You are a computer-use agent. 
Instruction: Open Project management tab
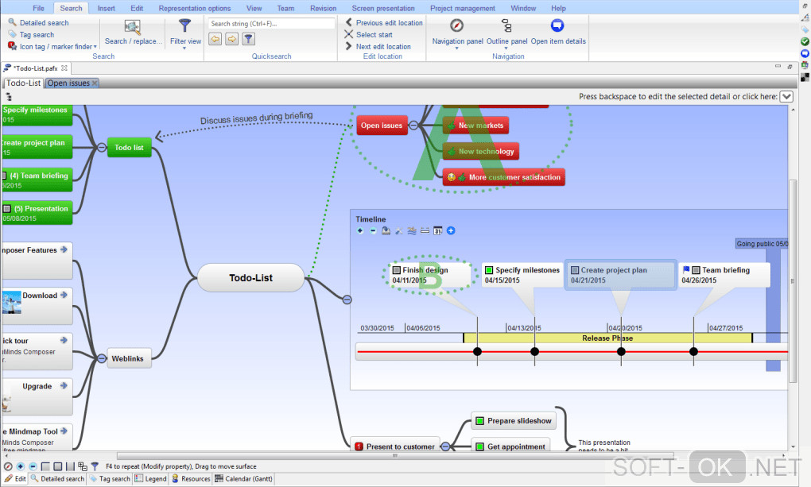[x=463, y=8]
